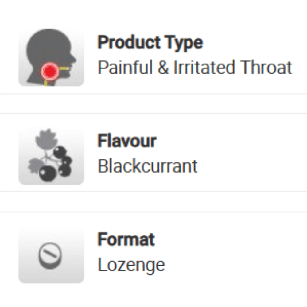Click the "Painful & Irritated Throat" value

195,67
